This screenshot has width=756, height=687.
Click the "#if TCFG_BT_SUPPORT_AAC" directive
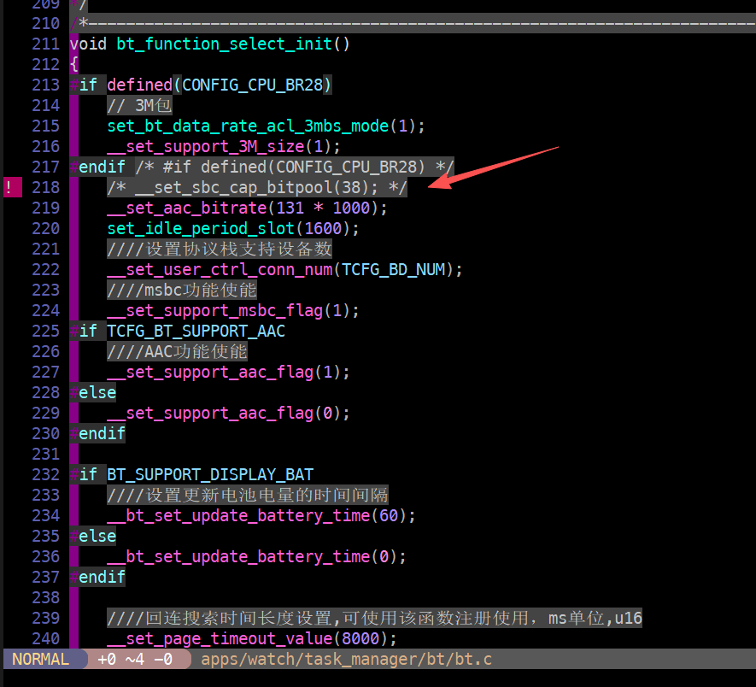[178, 331]
